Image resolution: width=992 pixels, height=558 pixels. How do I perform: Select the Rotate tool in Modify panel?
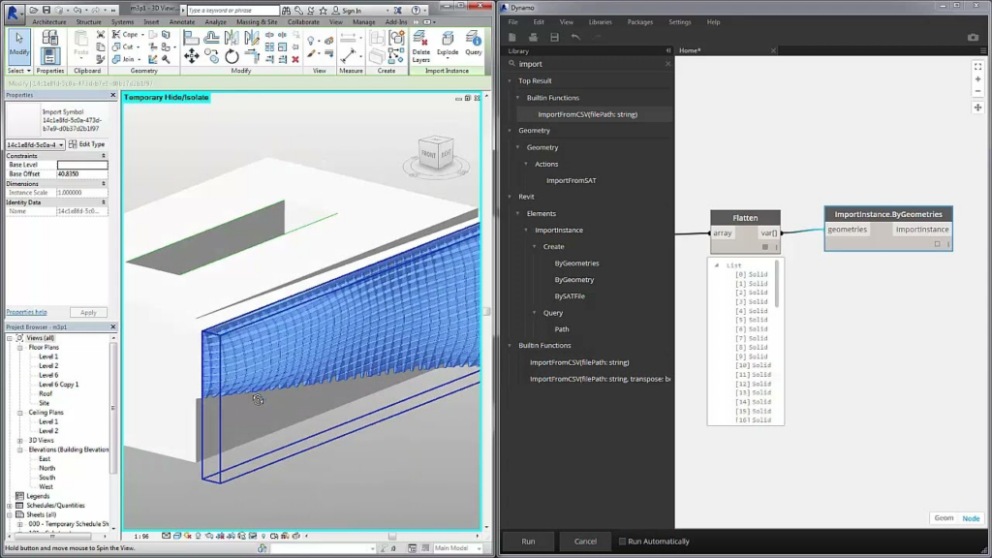coord(232,56)
